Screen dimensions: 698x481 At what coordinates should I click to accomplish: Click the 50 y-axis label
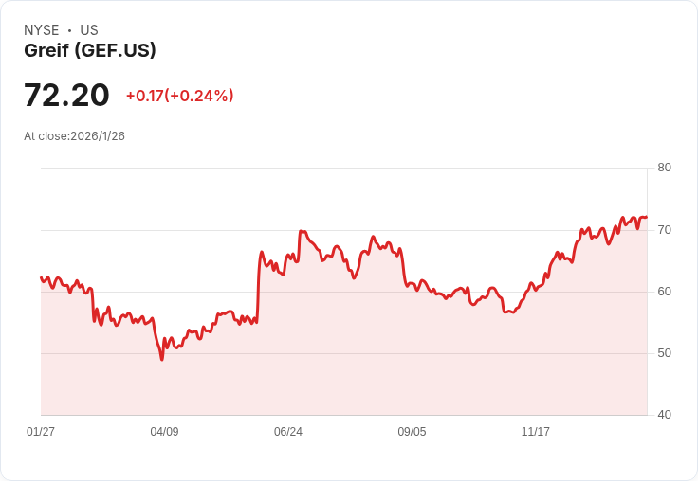tap(664, 353)
